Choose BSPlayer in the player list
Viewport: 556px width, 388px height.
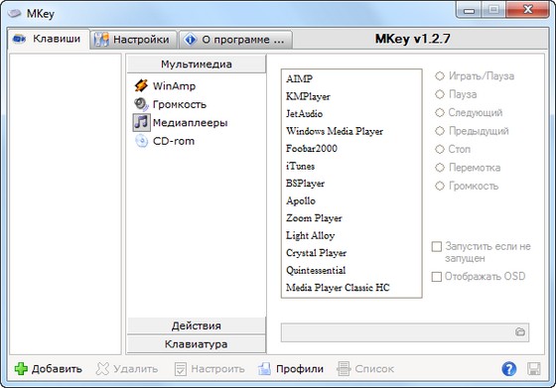pyautogui.click(x=305, y=184)
